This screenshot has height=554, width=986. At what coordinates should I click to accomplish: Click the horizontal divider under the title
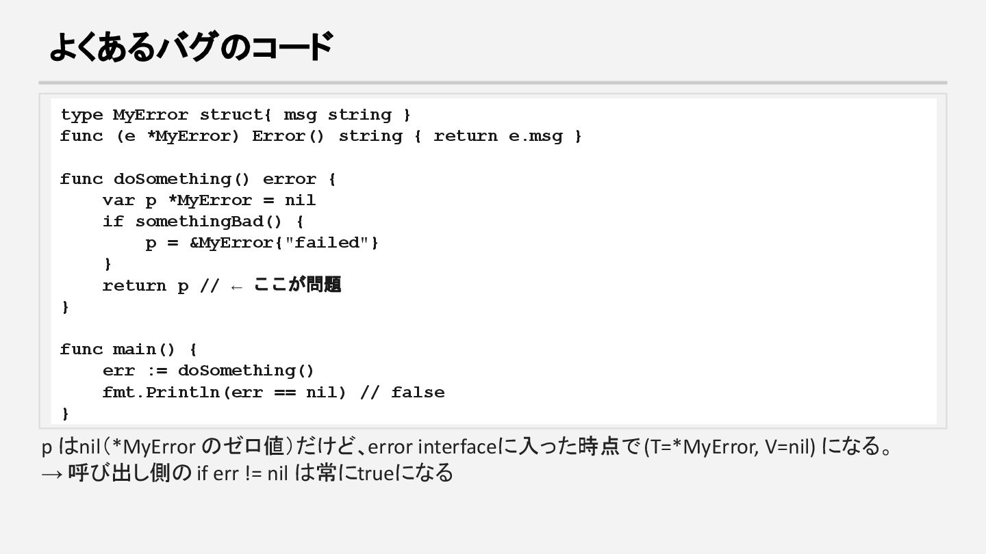tap(493, 83)
